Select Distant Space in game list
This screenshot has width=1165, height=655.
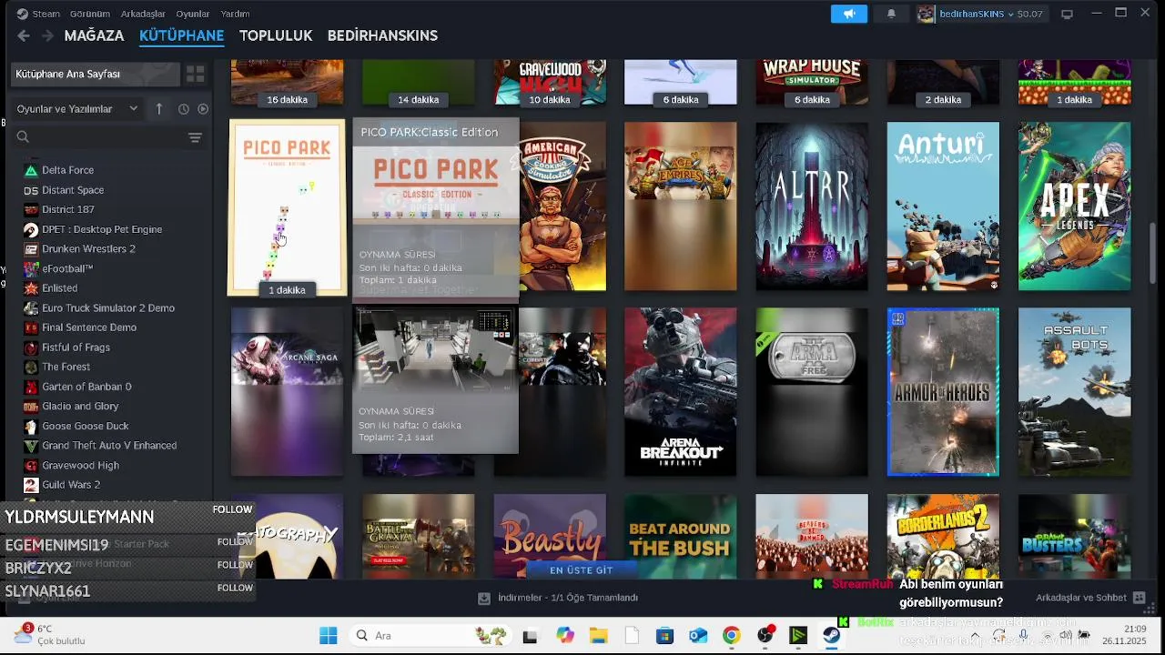point(73,190)
